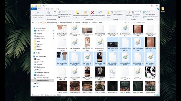Select the StVGM_SET_11_HANDS thumbnail
This screenshot has height=101, width=181.
(100, 72)
